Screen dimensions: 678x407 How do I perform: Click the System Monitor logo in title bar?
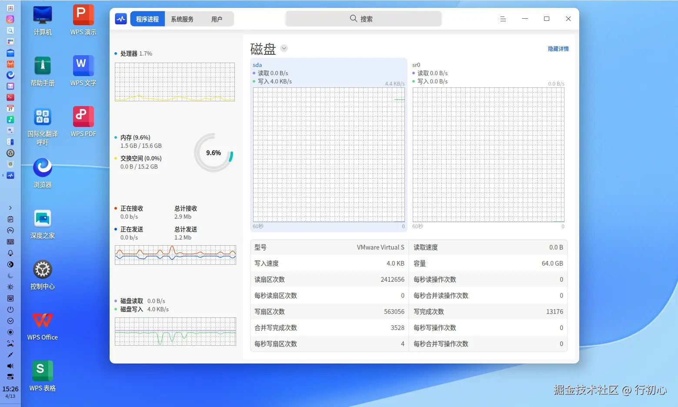[120, 19]
